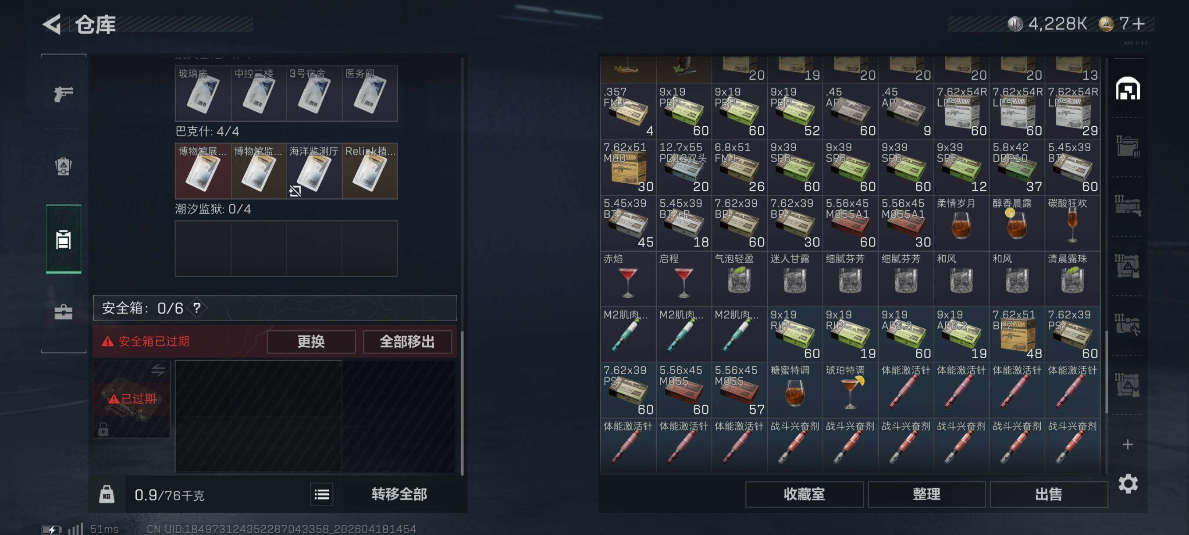Select the 博物馆展 keycard under 巴克什
This screenshot has width=1189, height=535.
coord(203,171)
